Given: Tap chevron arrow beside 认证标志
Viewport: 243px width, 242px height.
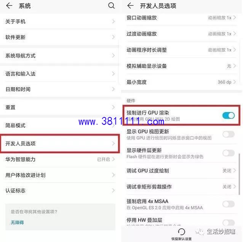Looking at the screenshot, I should (114, 191).
